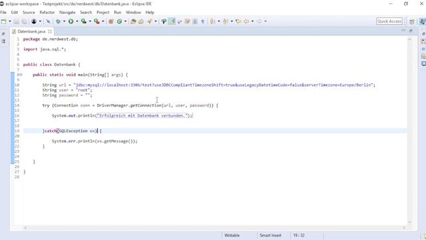Click the Open Type toolbar icon
426x240 pixels.
(133, 21)
